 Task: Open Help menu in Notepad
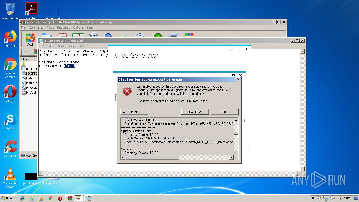(81, 46)
